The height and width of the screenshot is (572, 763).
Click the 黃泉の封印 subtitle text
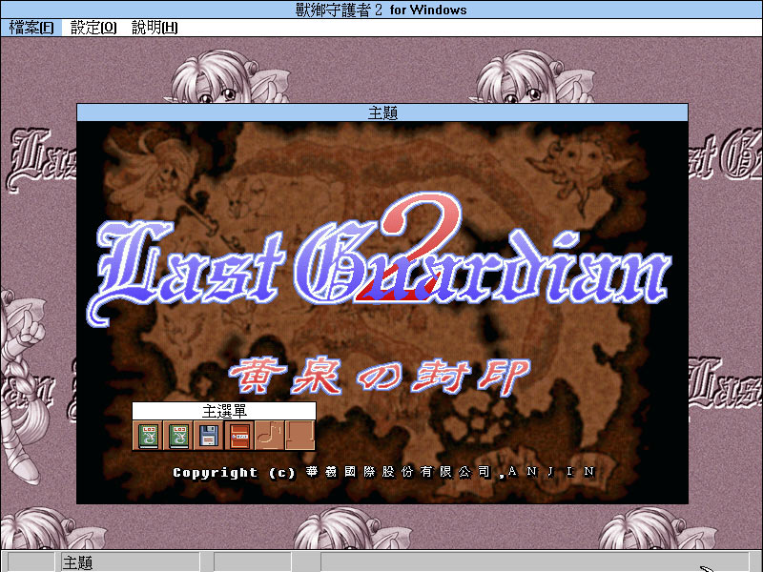tap(380, 377)
